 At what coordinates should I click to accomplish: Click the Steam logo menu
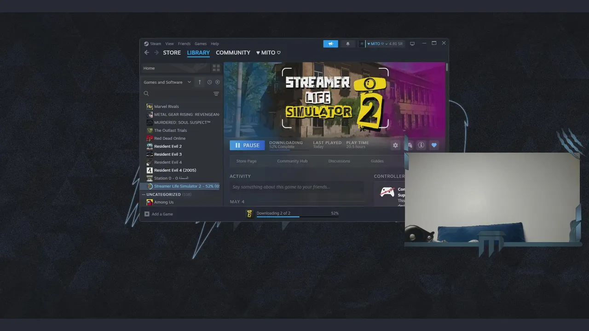tap(152, 44)
